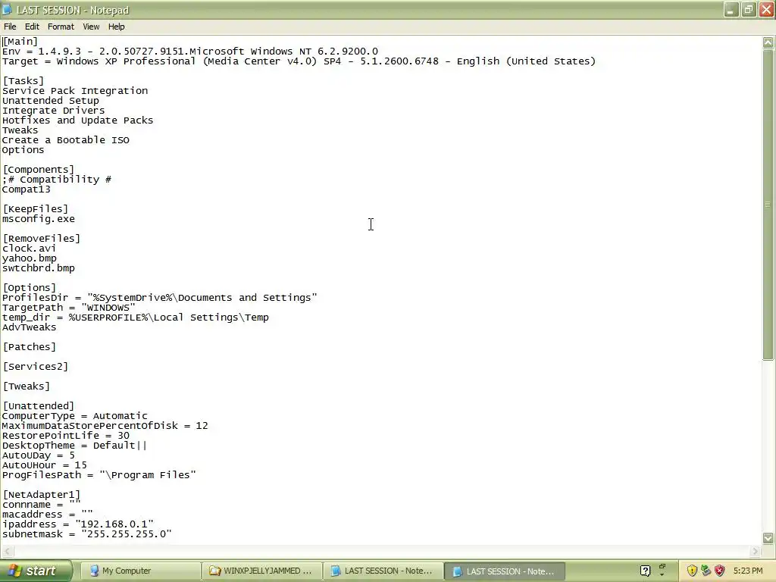This screenshot has width=776, height=582.
Task: Click the red shield security alert tray icon
Action: [x=720, y=571]
